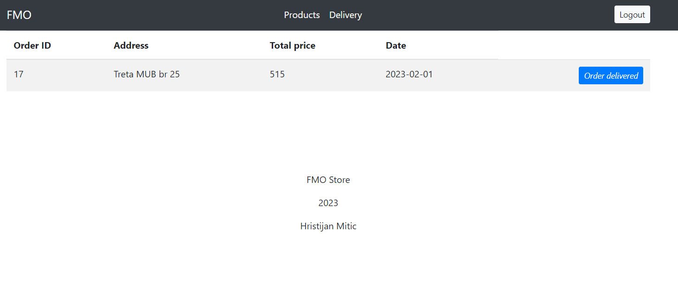678x295 pixels.
Task: Click the 2023 footer text
Action: [x=328, y=203]
